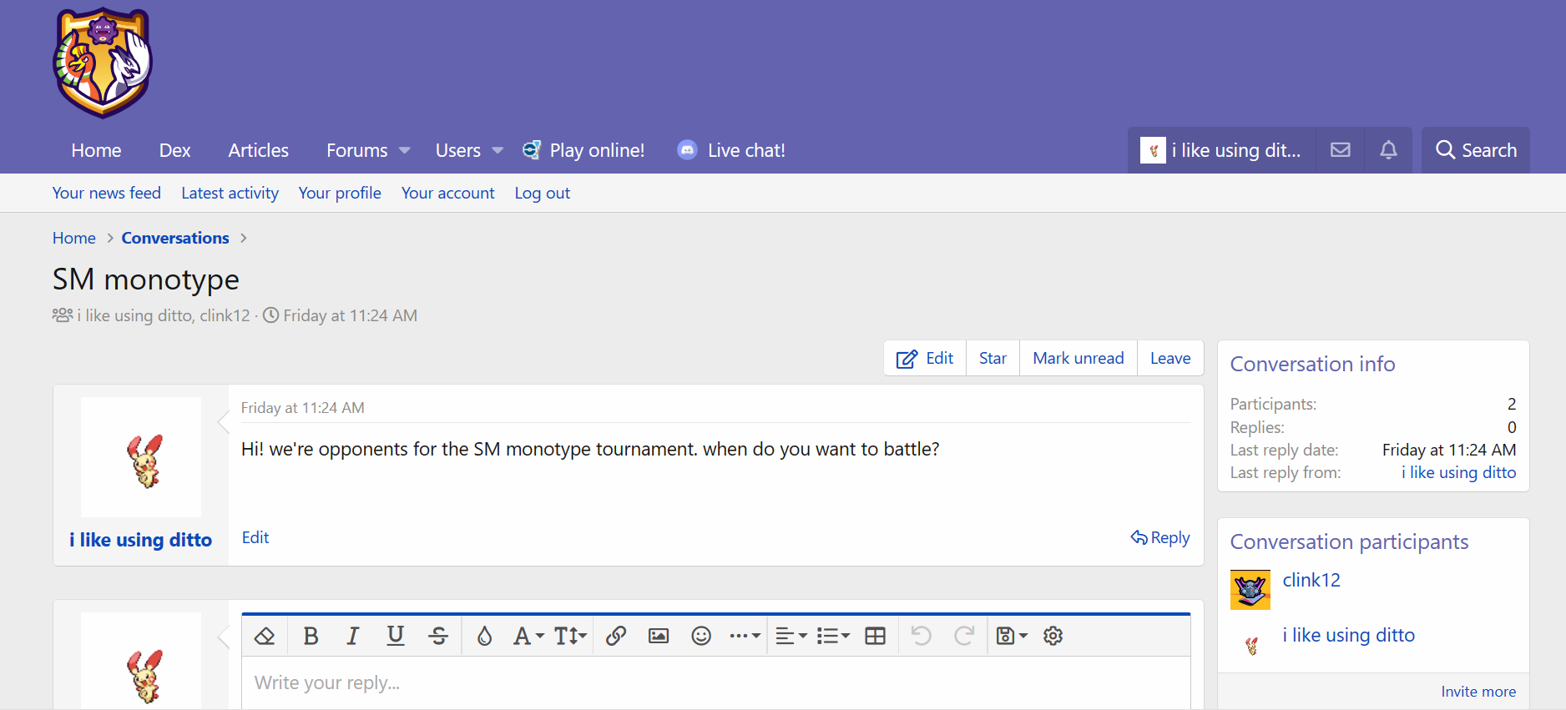Click the Write your reply text field
This screenshot has height=710, width=1566.
pos(715,682)
